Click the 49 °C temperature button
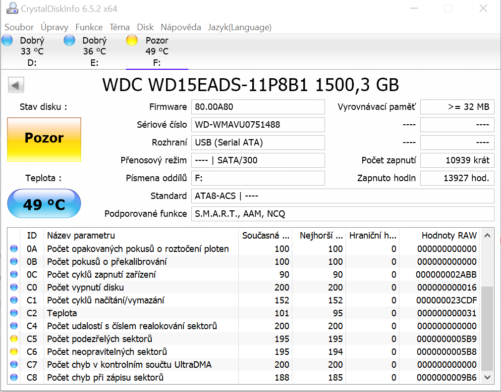 pyautogui.click(x=44, y=203)
